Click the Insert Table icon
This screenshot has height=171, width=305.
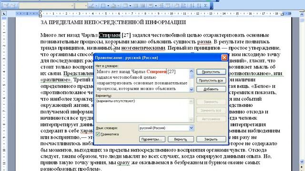tap(125, 6)
